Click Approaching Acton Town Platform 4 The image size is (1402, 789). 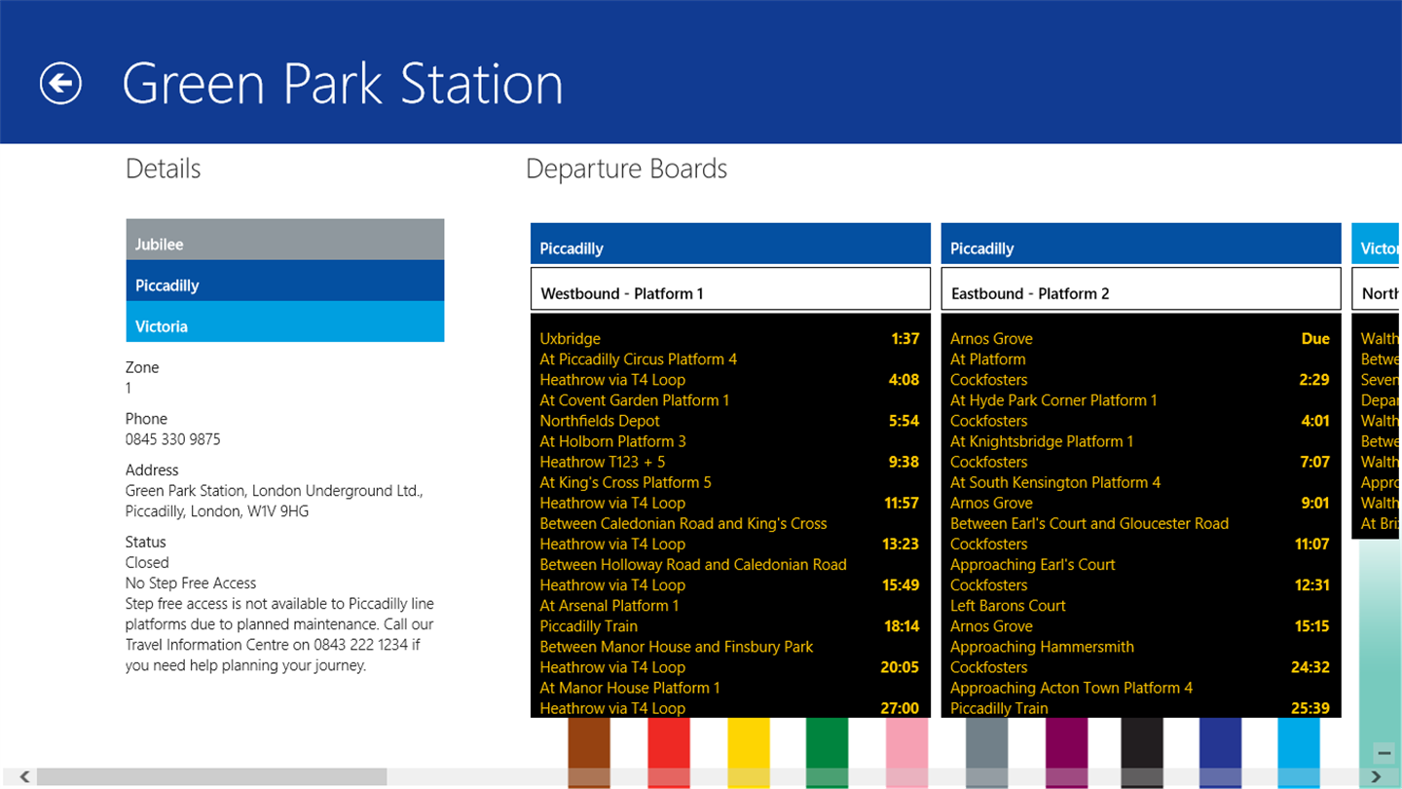tap(1071, 687)
